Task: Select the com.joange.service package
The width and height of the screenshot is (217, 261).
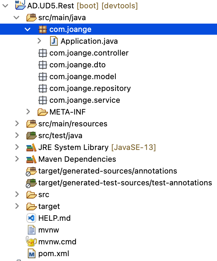Action: point(85,100)
